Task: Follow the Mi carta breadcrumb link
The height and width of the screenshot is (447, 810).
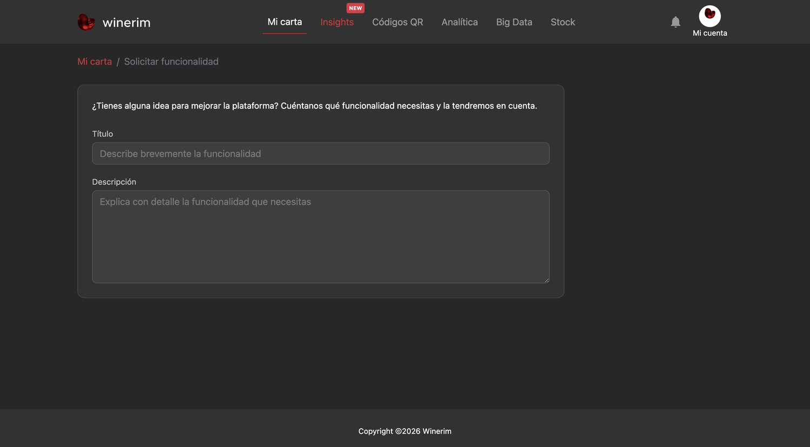Action: click(94, 61)
